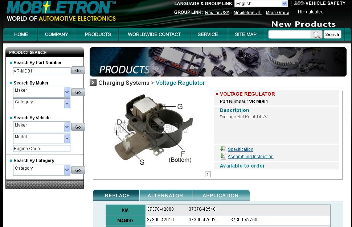This screenshot has width=352, height=227.
Task: Open the PRODUCTS menu
Action: (98, 34)
